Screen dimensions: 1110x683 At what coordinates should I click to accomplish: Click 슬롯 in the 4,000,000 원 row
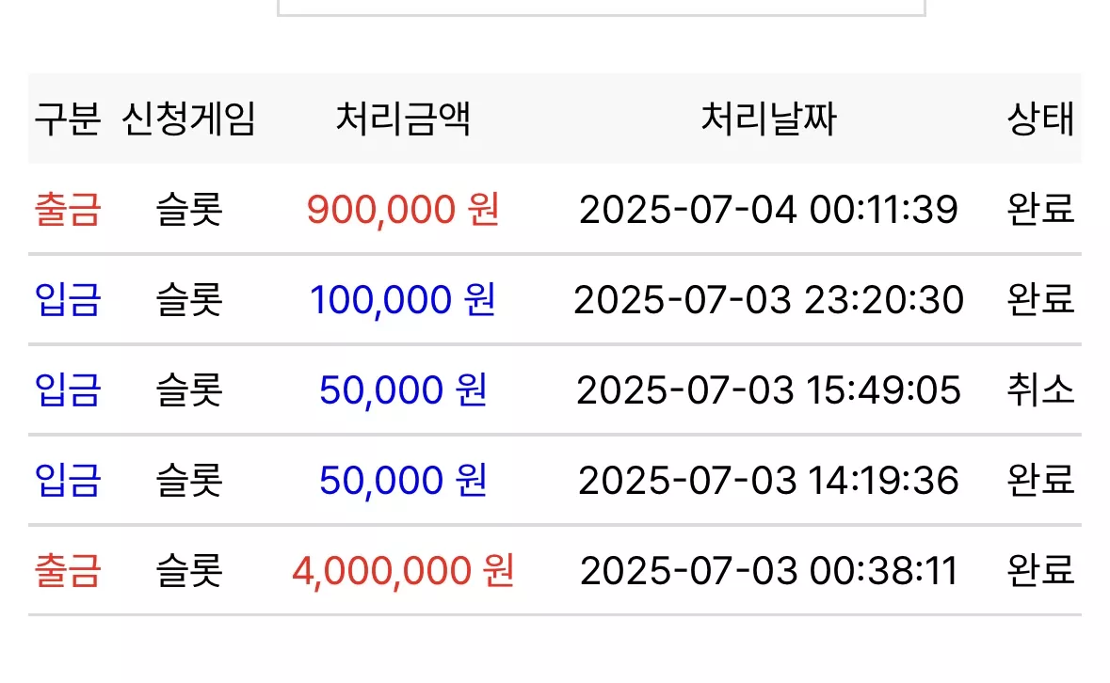coord(189,571)
